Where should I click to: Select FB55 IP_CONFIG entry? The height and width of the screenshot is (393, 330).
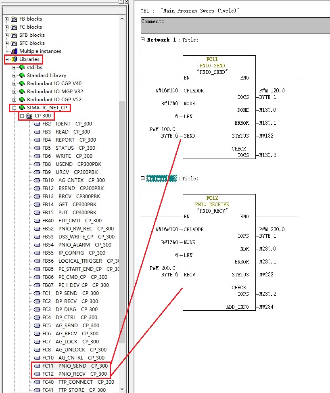click(x=74, y=253)
